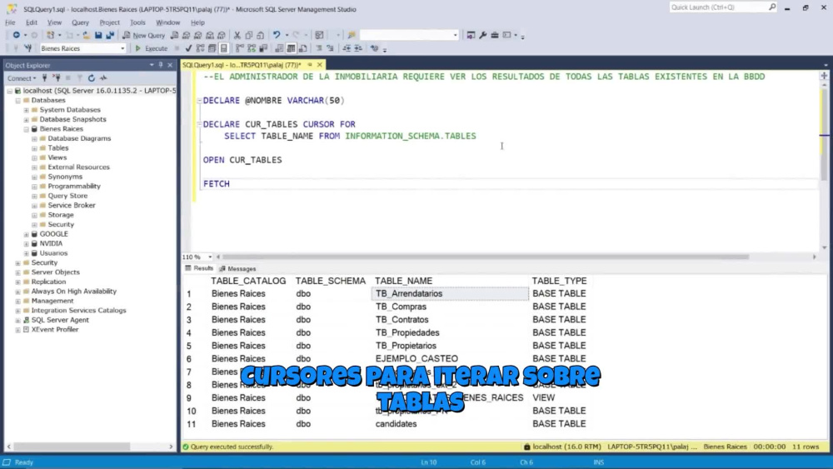Image resolution: width=833 pixels, height=469 pixels.
Task: Click the TABLE_NAME column header
Action: coord(404,281)
